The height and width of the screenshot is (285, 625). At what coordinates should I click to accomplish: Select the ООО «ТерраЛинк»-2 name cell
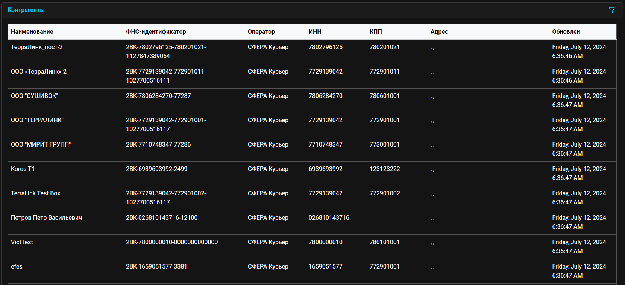pos(39,72)
